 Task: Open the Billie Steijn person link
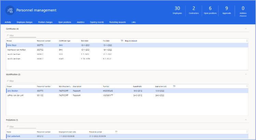(x=12, y=45)
